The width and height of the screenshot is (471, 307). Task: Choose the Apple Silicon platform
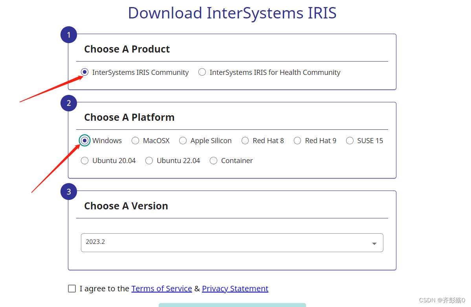pos(183,140)
